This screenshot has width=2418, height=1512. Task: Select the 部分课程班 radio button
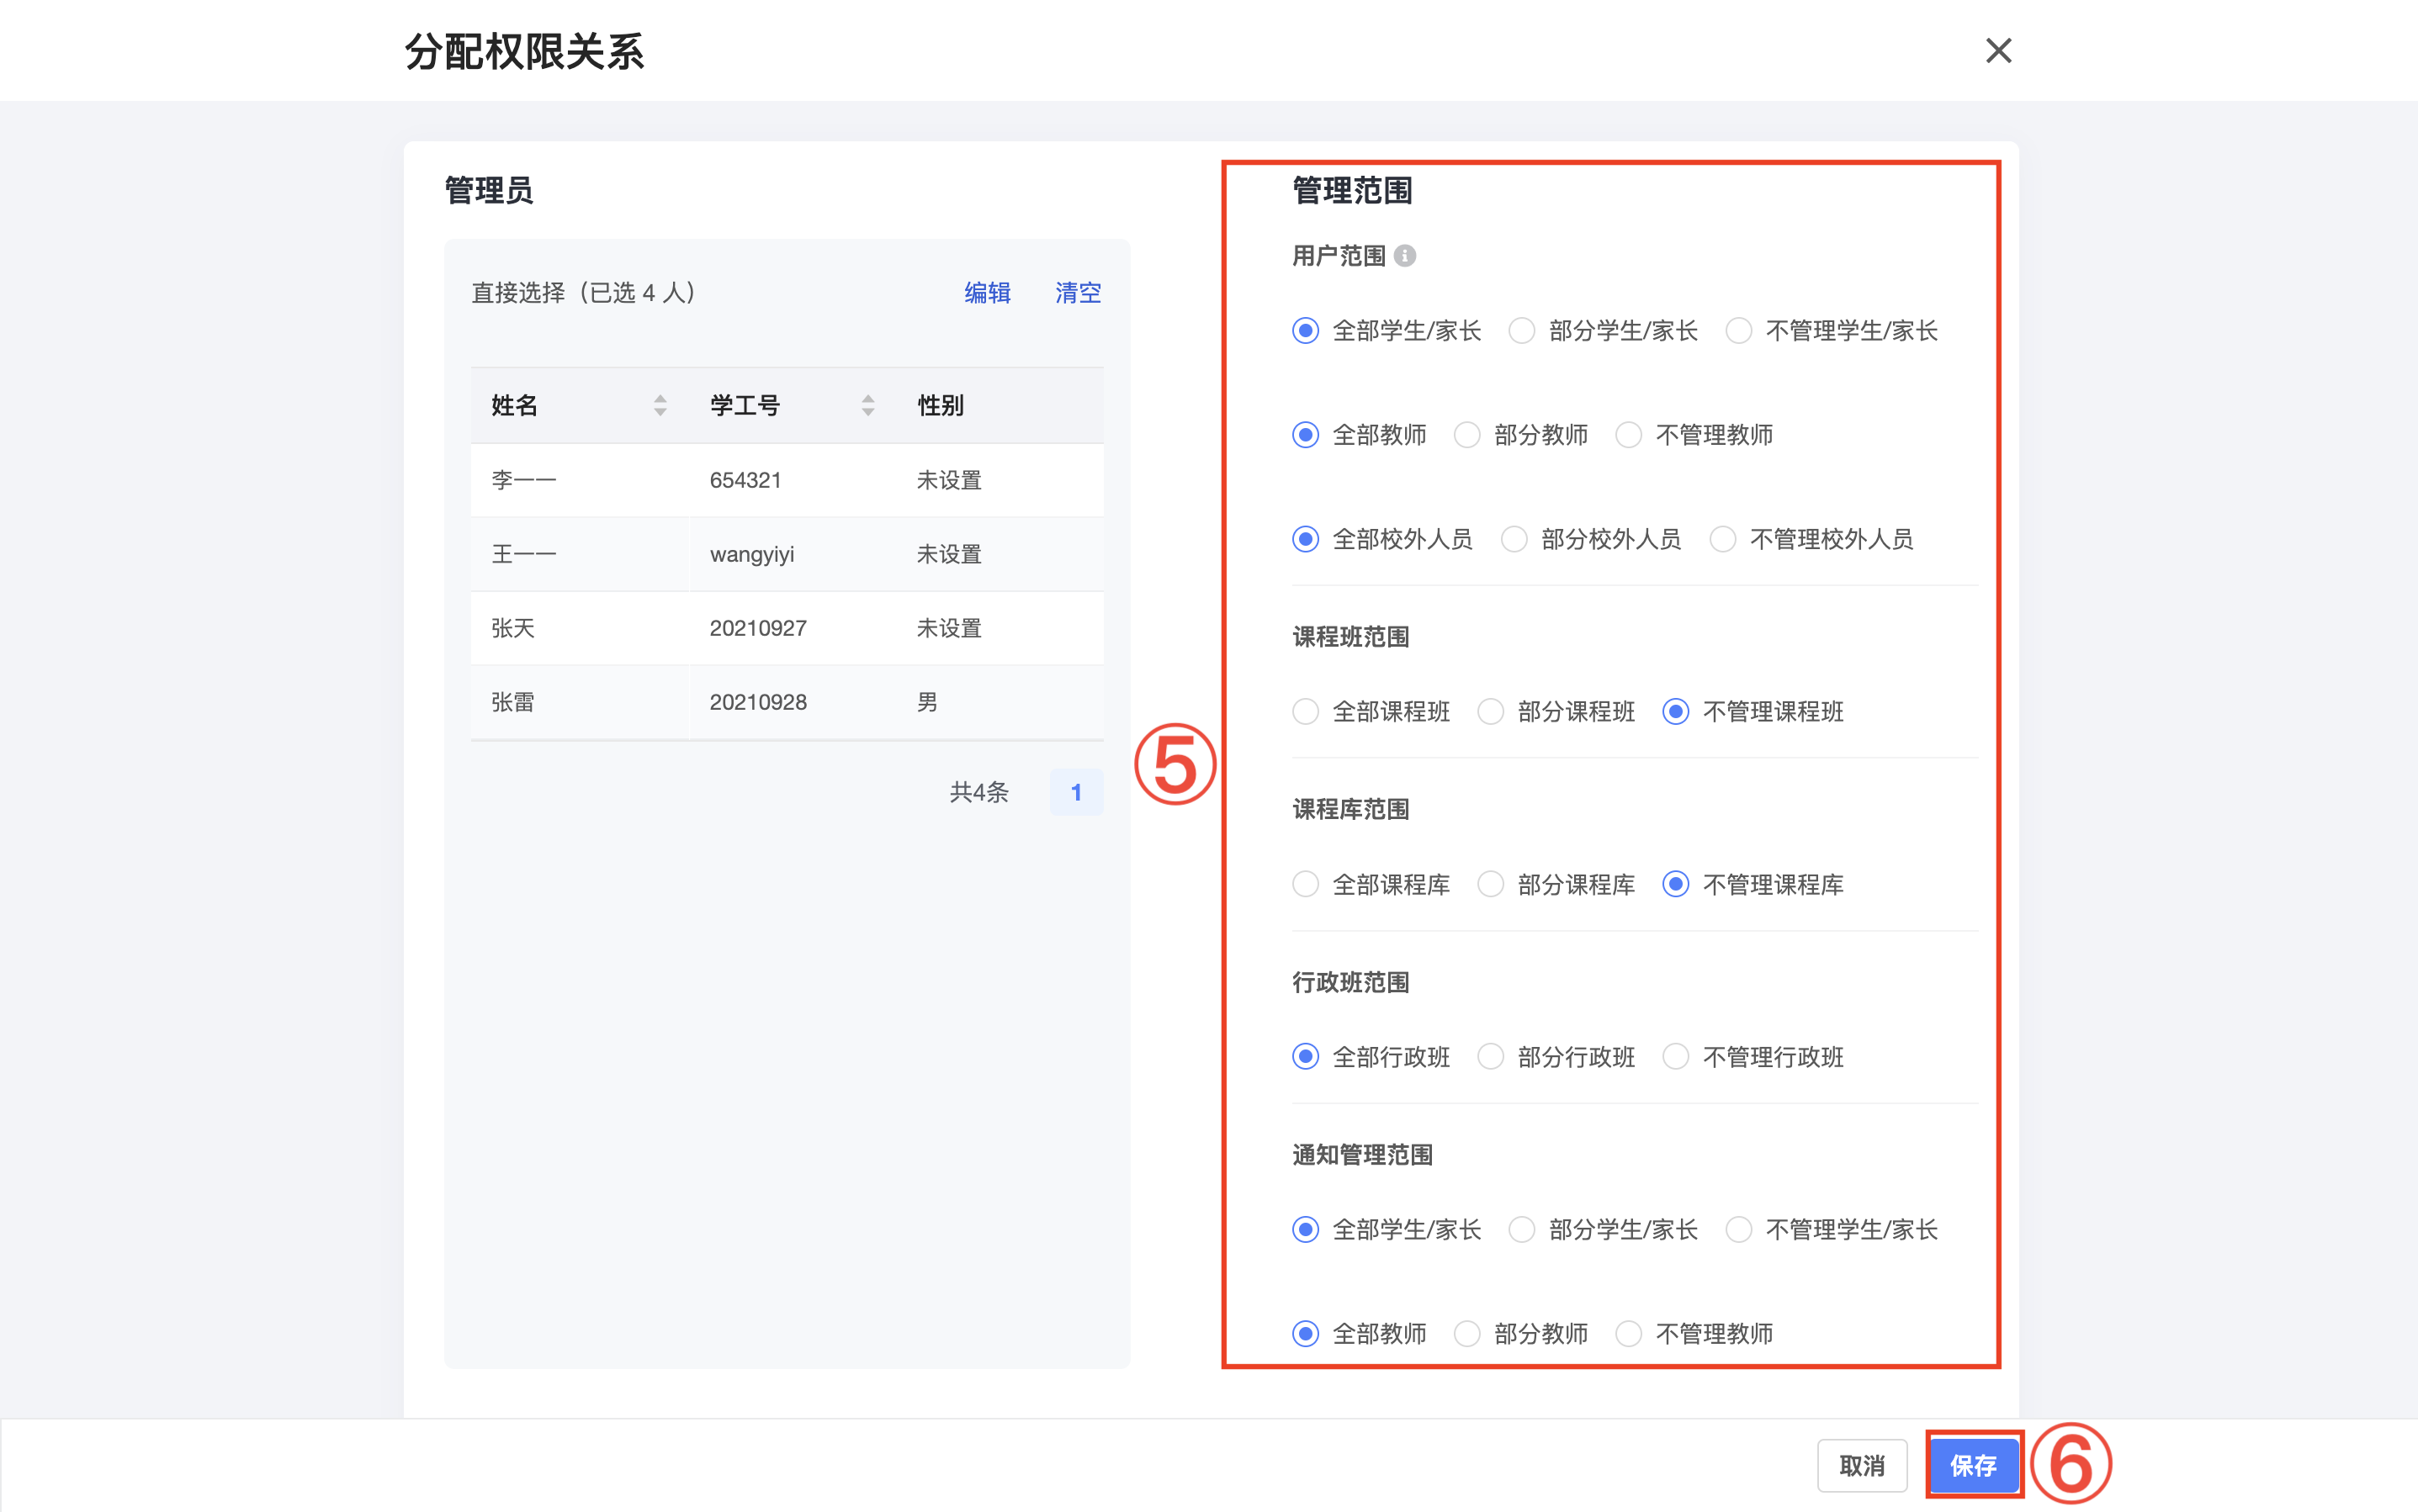tap(1491, 711)
